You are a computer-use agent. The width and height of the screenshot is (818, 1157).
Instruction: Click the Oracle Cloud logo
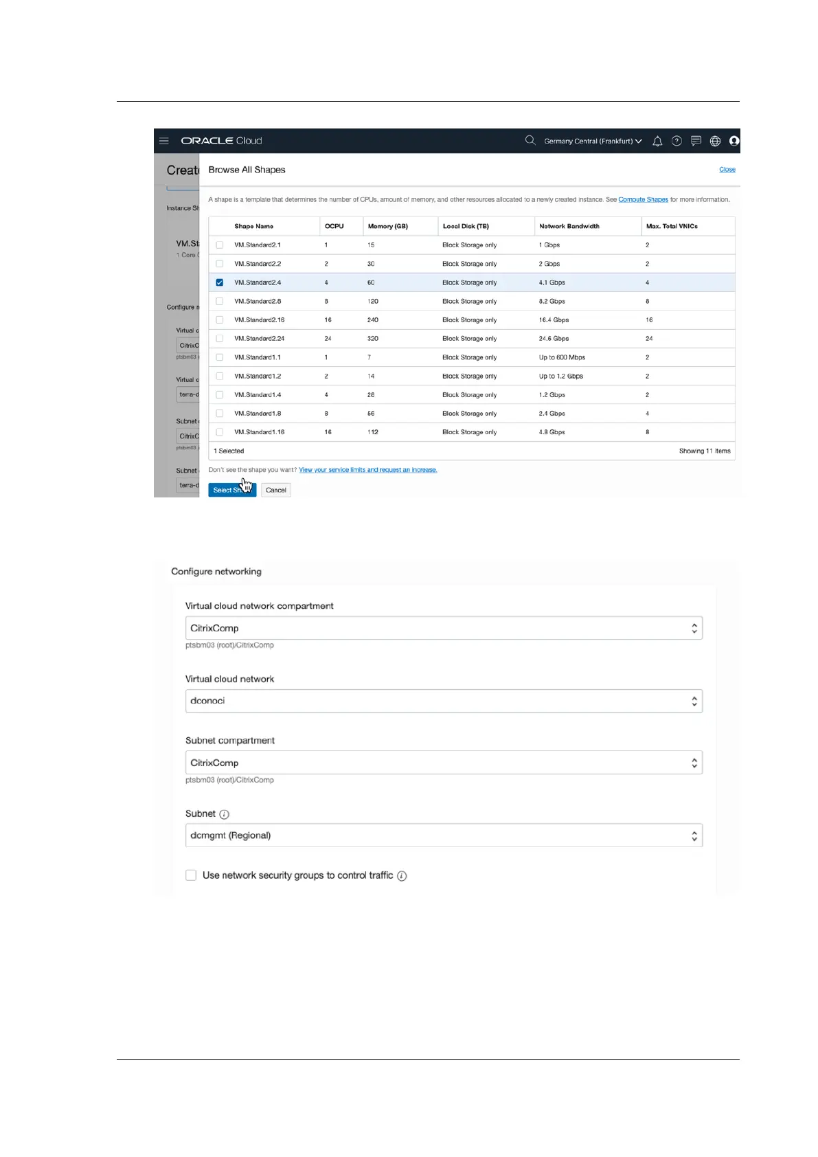[x=221, y=141]
